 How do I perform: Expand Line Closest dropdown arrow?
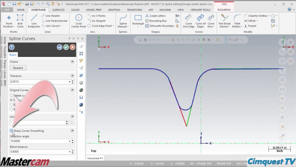coord(62,26)
